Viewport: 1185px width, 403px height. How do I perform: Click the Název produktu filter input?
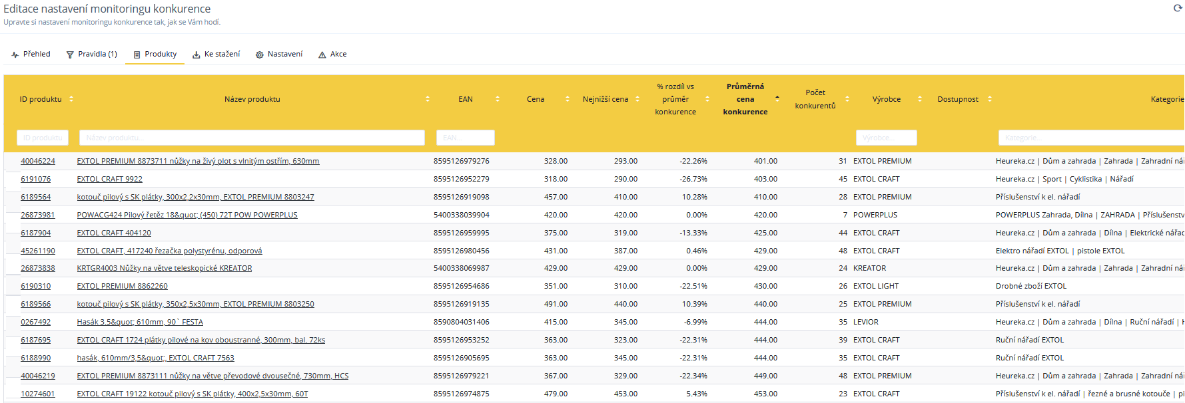(x=251, y=138)
